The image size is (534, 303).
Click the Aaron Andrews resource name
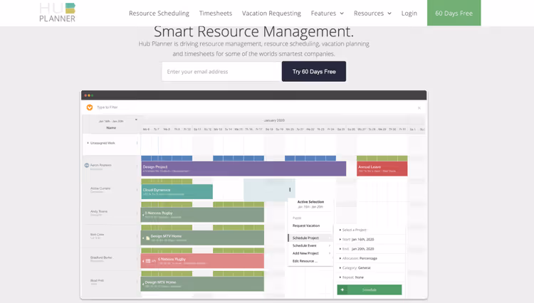(x=101, y=165)
